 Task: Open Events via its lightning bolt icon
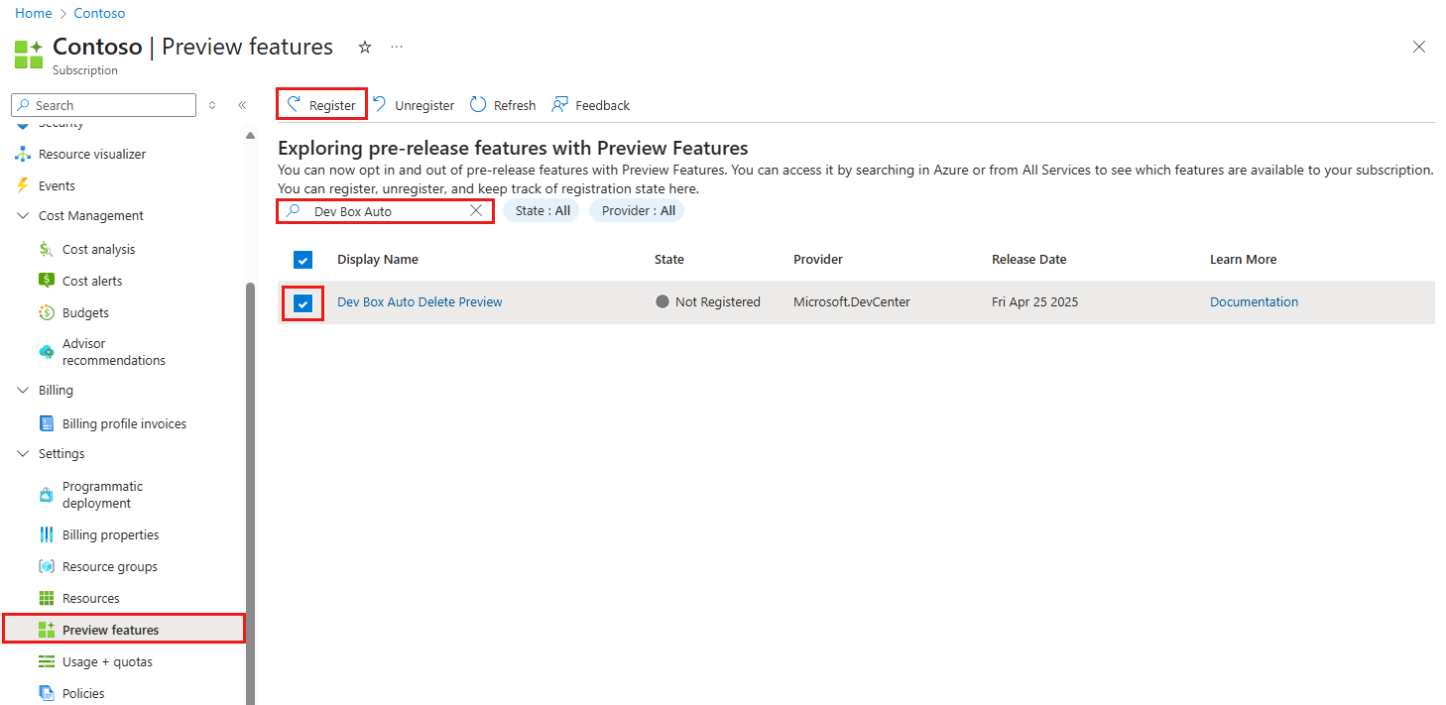[24, 185]
